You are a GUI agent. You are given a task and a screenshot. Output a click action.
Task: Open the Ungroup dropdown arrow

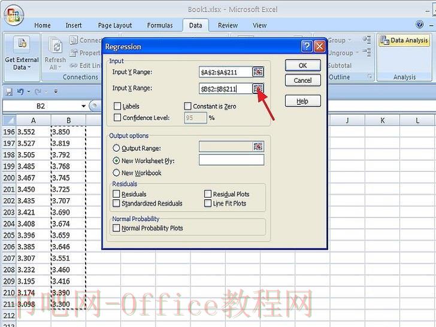pyautogui.click(x=358, y=53)
